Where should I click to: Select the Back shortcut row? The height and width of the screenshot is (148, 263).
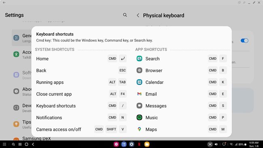pyautogui.click(x=81, y=70)
